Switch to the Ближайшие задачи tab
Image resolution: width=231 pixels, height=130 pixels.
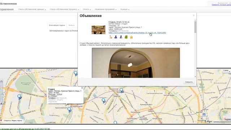(57, 25)
